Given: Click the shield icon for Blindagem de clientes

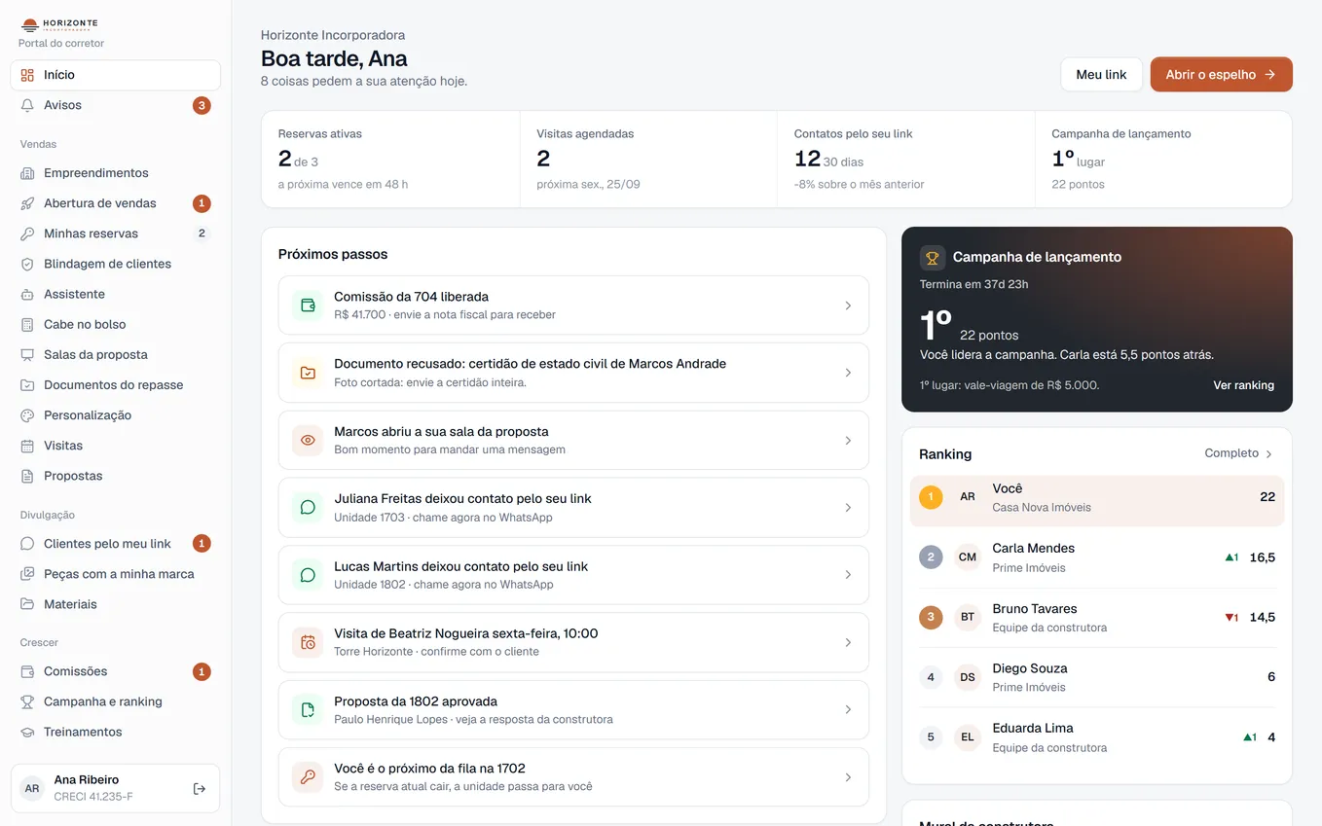Looking at the screenshot, I should click(27, 264).
